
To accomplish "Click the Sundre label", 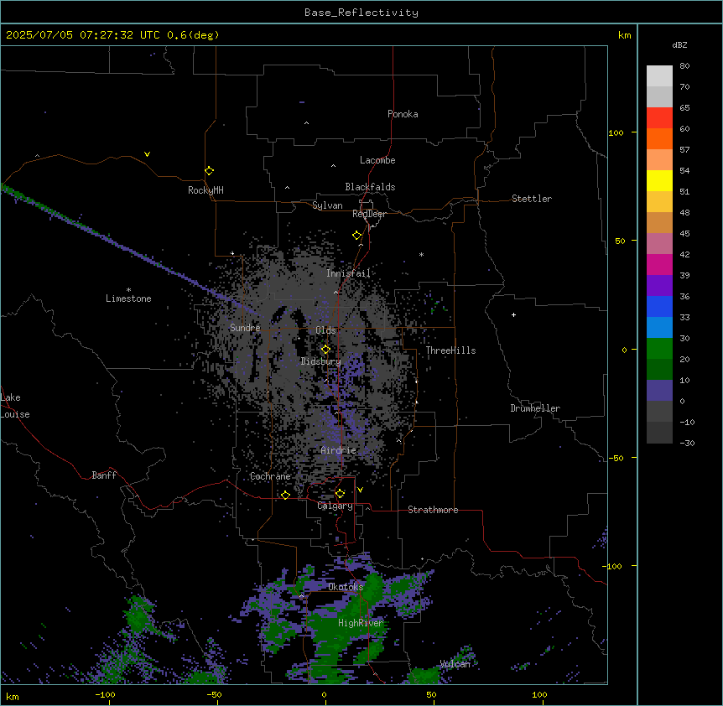I will 245,328.
